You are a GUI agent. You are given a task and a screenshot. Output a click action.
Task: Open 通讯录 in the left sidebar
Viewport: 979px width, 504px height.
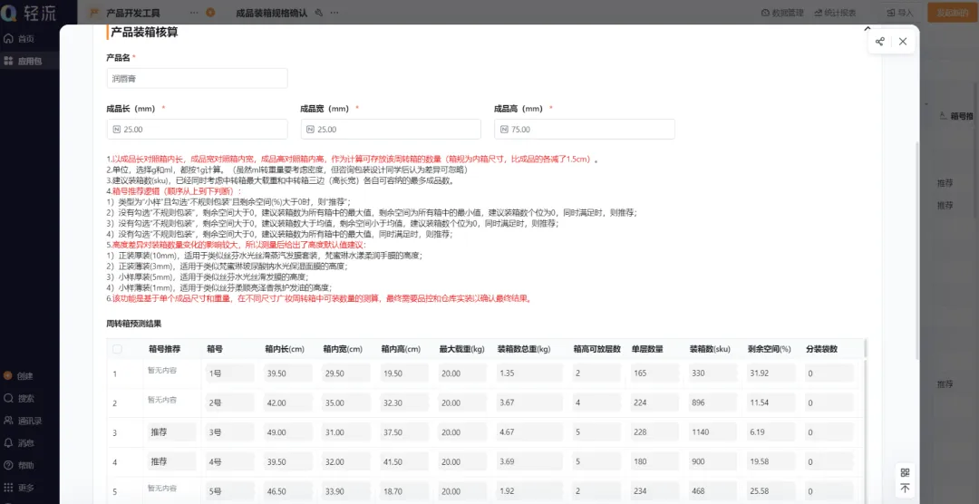(x=23, y=421)
